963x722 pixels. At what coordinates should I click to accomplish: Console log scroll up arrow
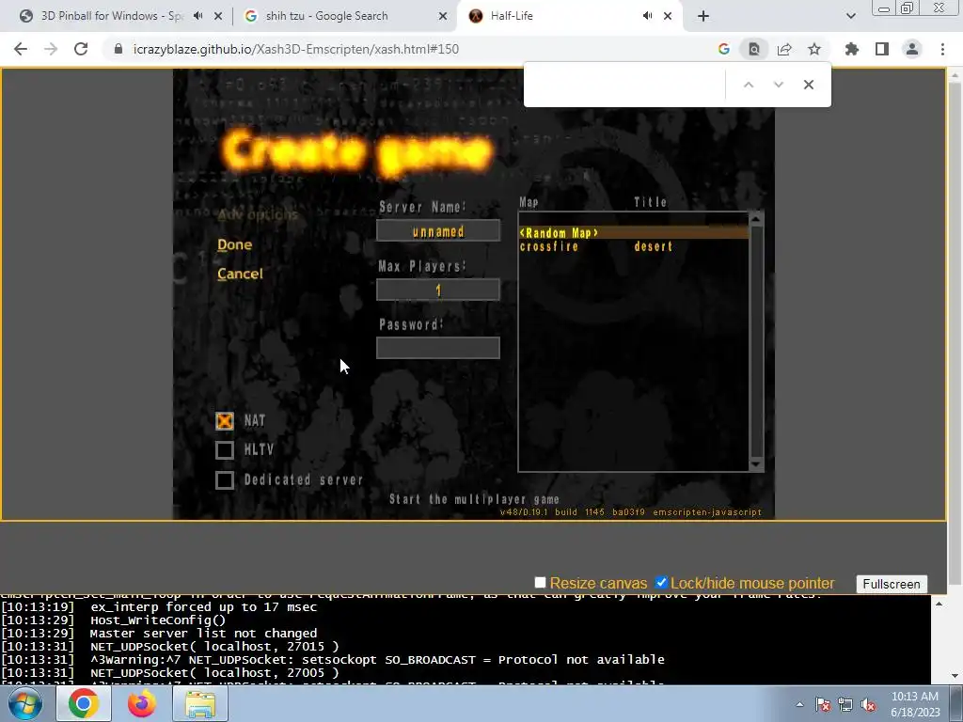[939, 604]
